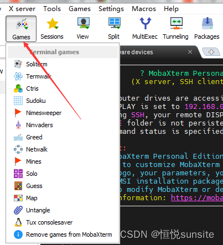This screenshot has height=245, width=223.
Task: Open the MultiExec toolbar icon
Action: 145,29
